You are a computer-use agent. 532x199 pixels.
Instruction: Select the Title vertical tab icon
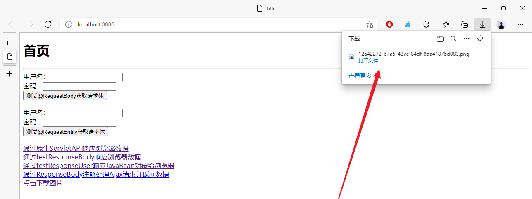(x=10, y=57)
